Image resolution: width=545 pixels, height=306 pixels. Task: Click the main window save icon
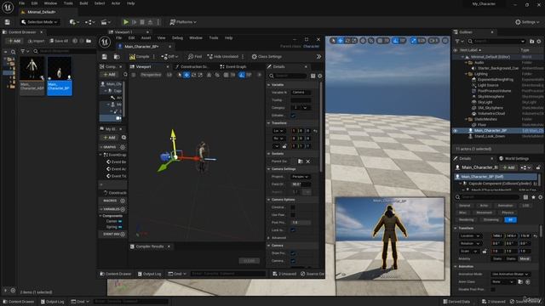point(8,22)
